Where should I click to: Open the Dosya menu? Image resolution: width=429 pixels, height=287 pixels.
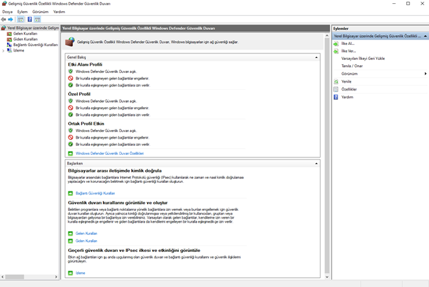click(x=7, y=12)
